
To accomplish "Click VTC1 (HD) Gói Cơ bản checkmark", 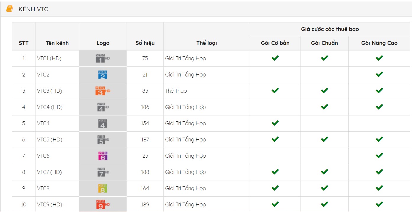I will [275, 58].
